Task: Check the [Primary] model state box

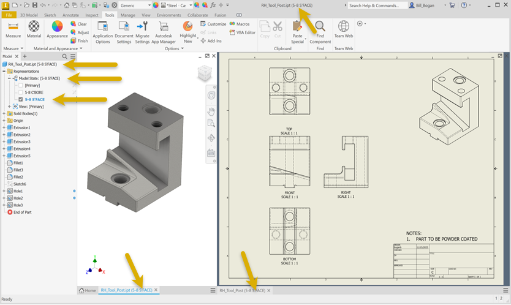Action: [21, 85]
